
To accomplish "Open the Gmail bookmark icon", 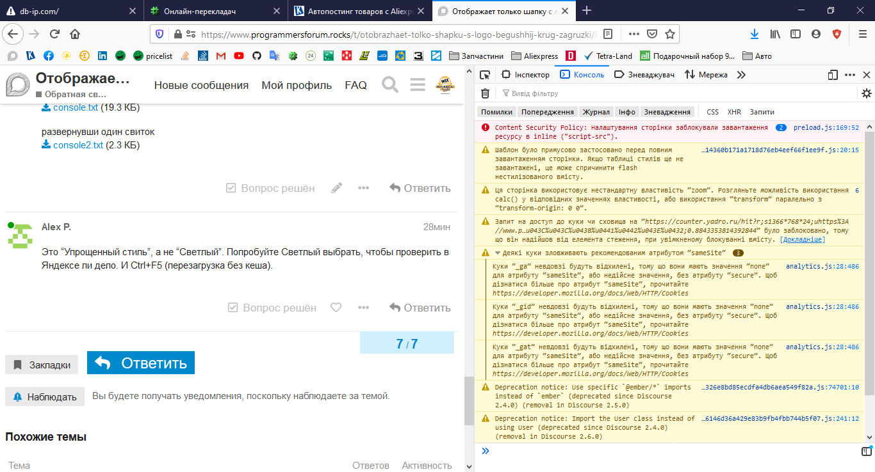I will [221, 56].
